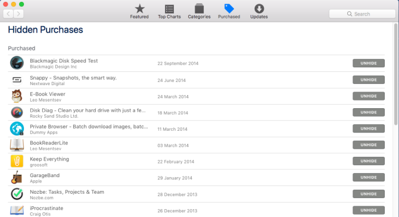399x217 pixels.
Task: Click developer name Blackmagic Design Inc
Action: point(54,67)
